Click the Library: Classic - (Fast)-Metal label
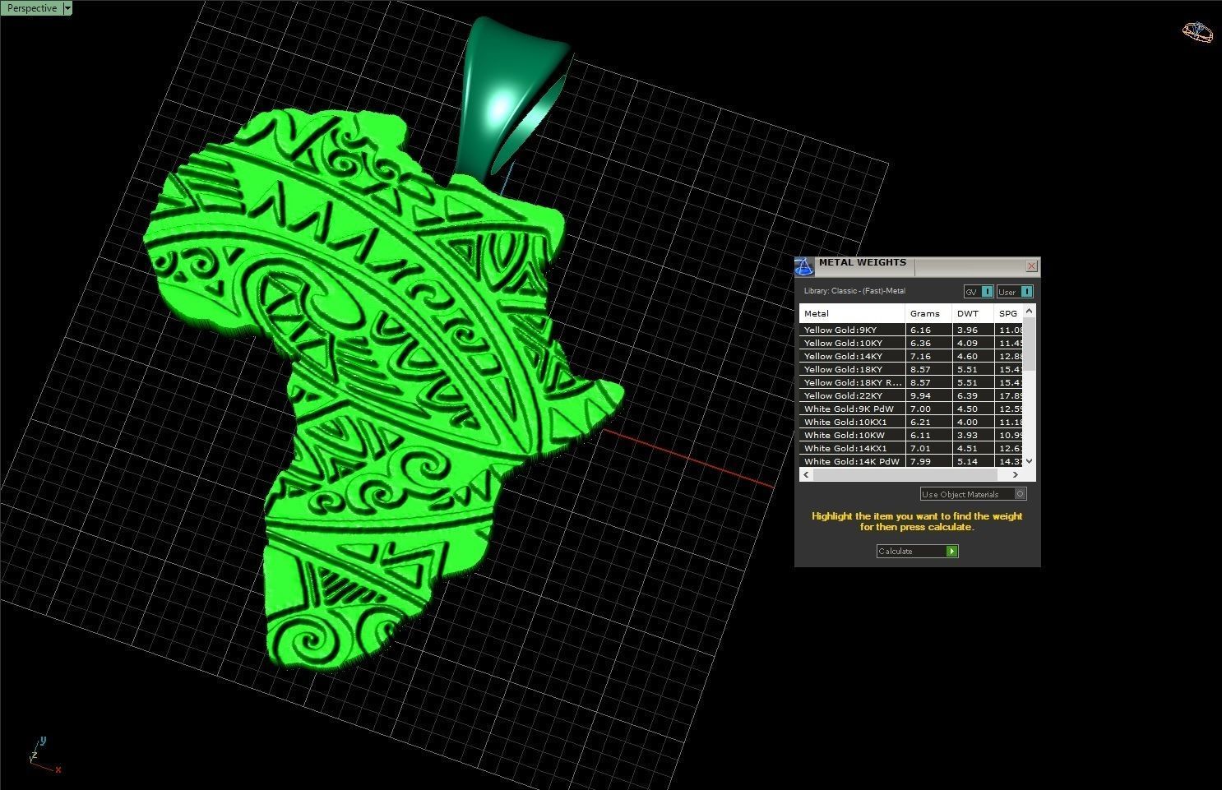The height and width of the screenshot is (790, 1222). pyautogui.click(x=854, y=291)
